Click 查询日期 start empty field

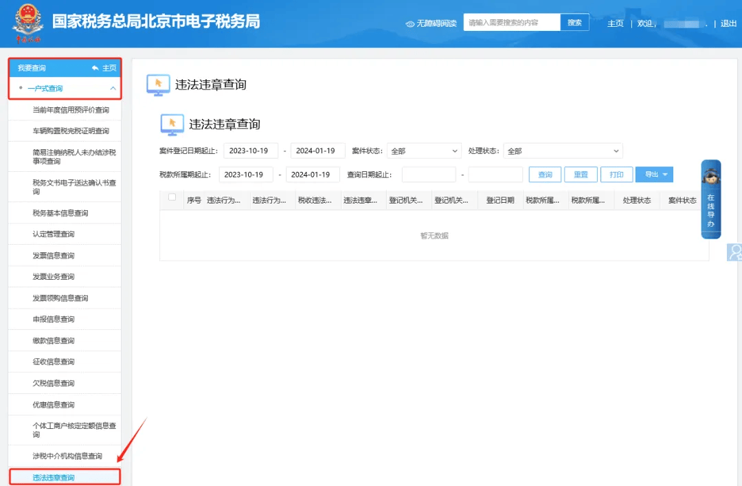pos(429,175)
